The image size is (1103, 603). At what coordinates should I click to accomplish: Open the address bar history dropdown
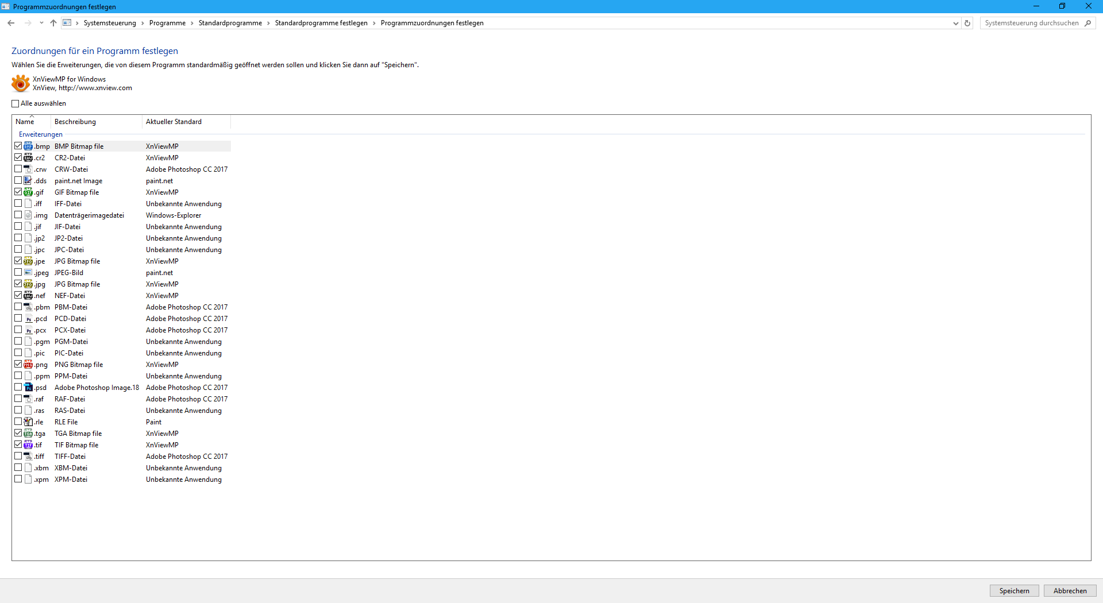(955, 23)
